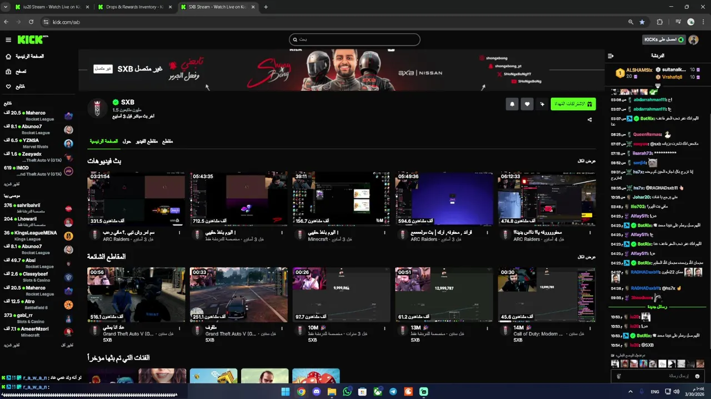Open the 03:21:54 ARC Raiders stream video
This screenshot has width=711, height=399.
(136, 198)
